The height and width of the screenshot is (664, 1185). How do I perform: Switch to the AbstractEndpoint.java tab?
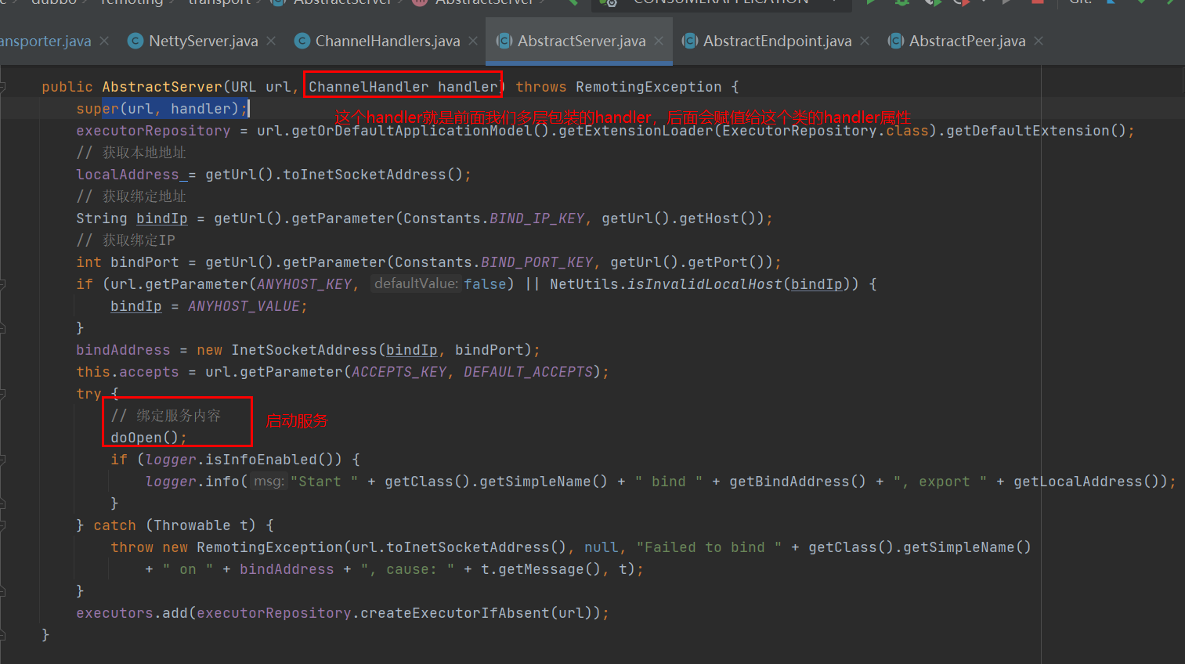tap(777, 41)
